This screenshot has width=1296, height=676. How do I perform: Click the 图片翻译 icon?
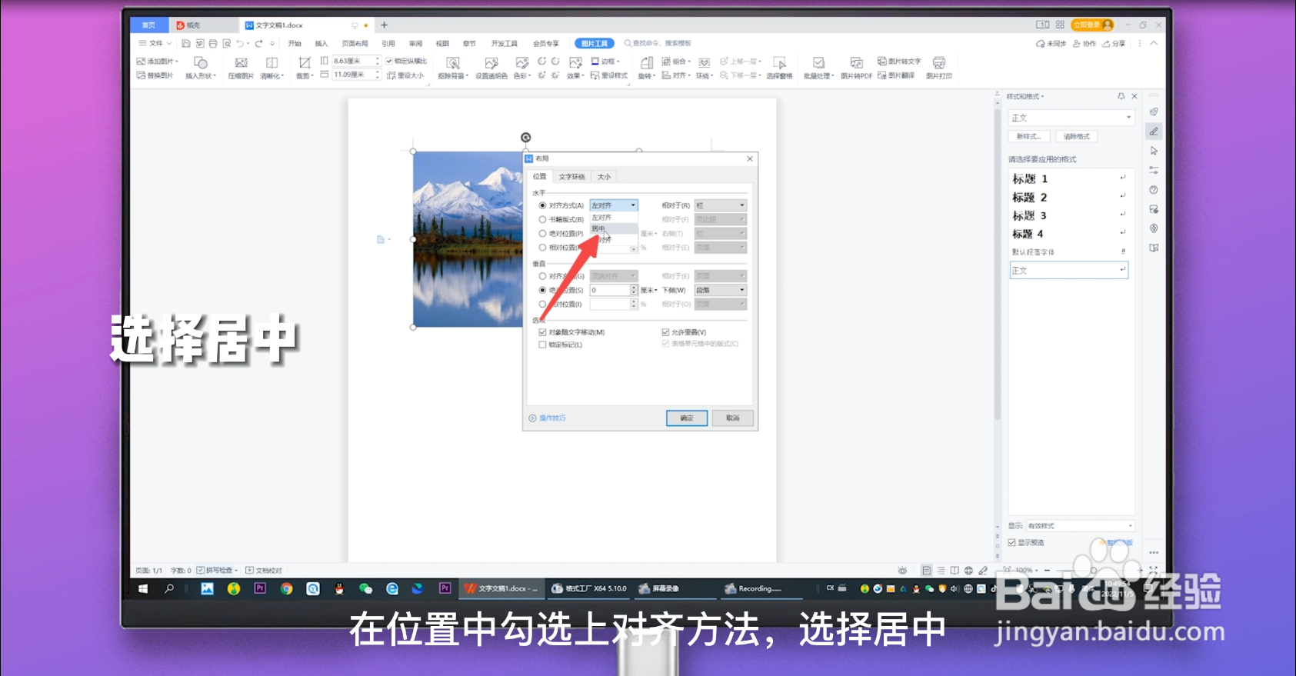(x=882, y=75)
